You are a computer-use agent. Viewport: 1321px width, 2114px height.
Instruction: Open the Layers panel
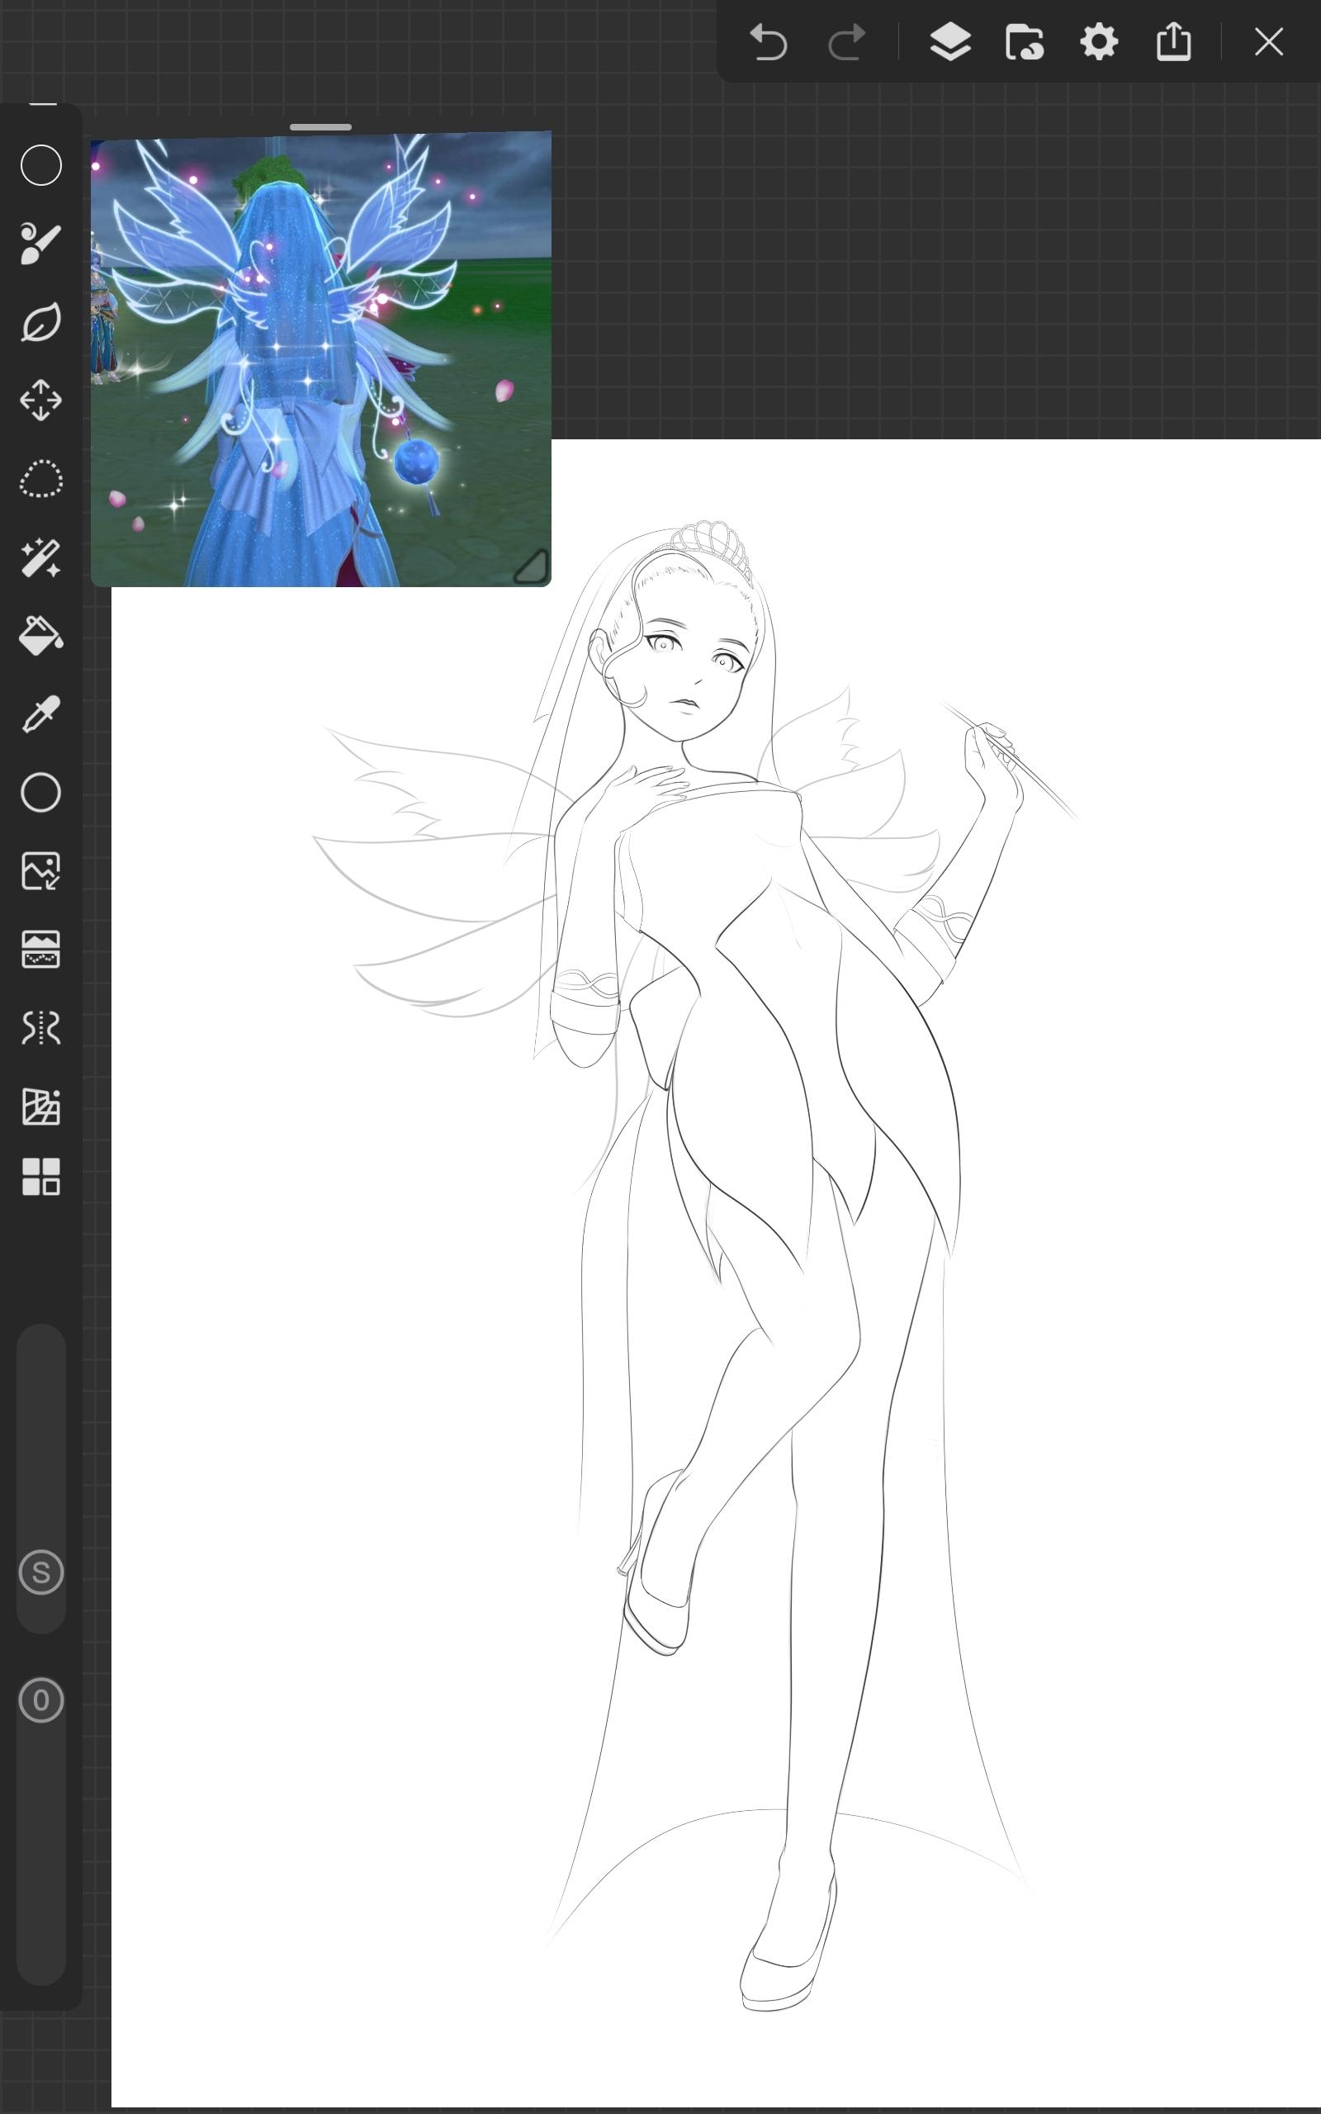click(949, 42)
